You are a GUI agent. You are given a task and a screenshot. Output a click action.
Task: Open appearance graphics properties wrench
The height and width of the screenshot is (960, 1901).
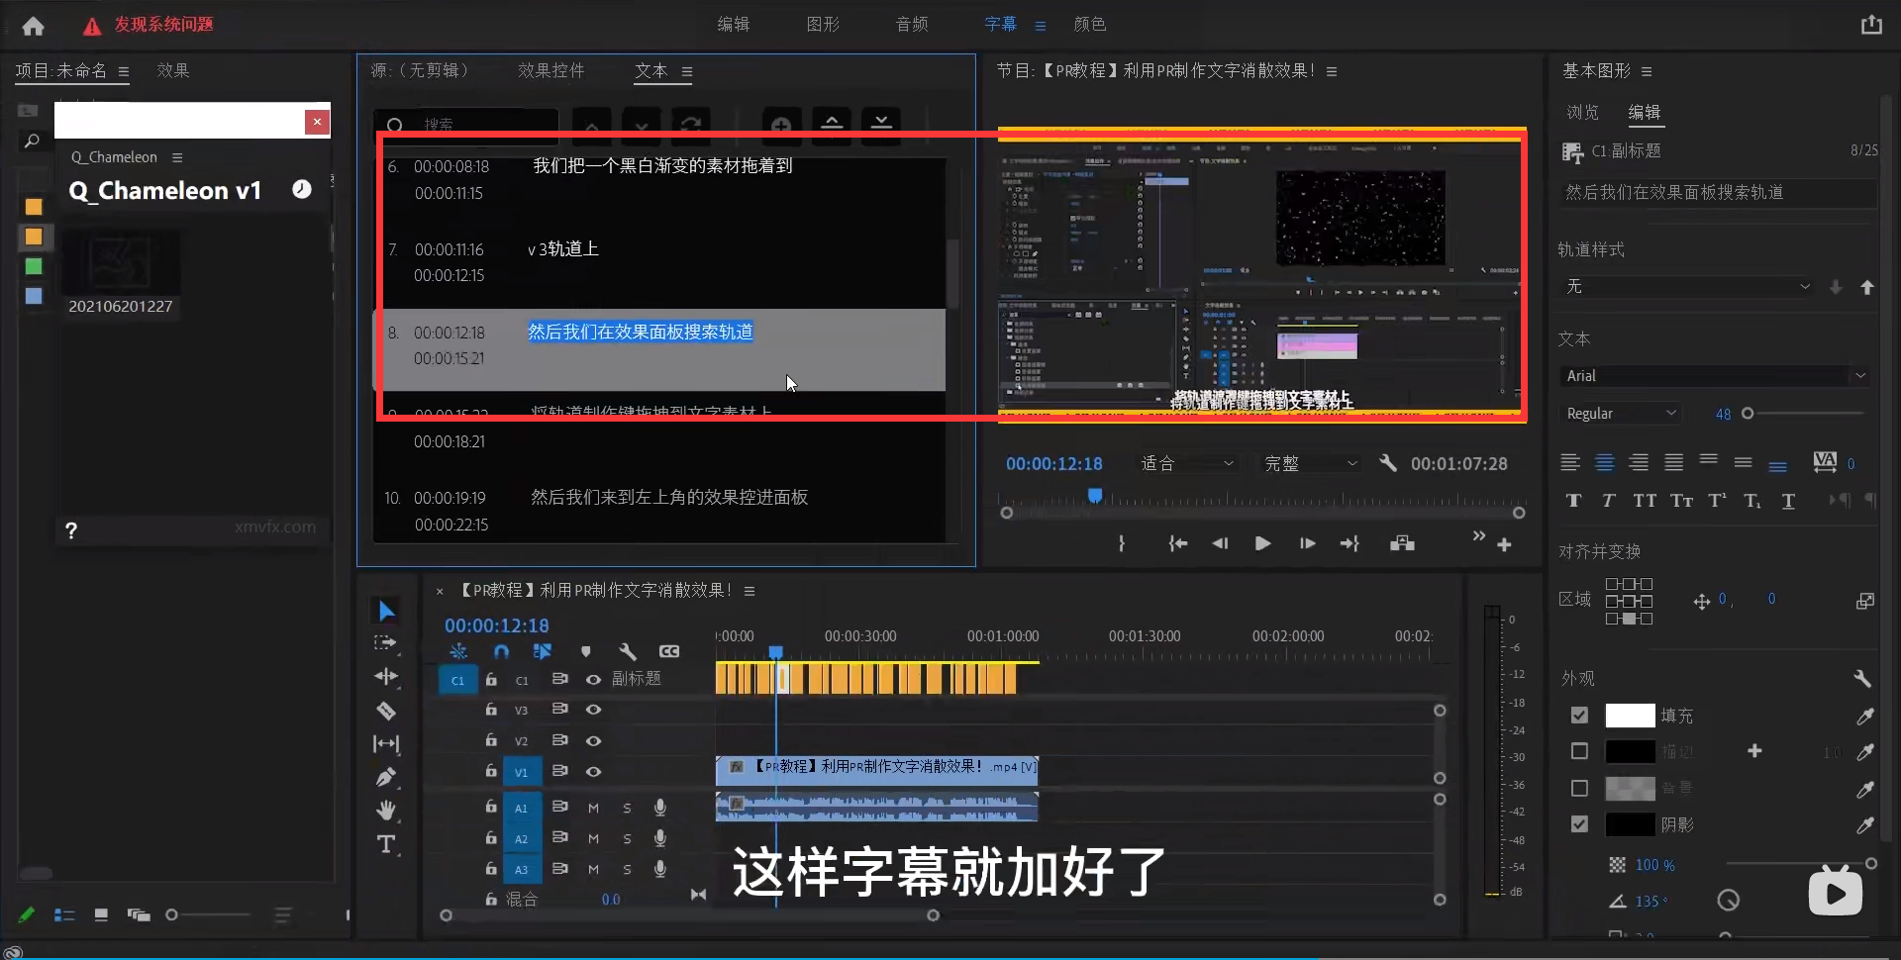point(1862,679)
